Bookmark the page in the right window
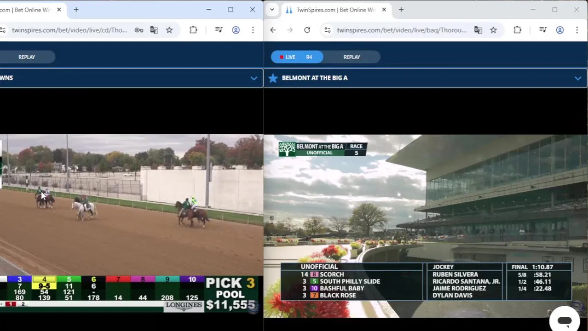 (x=493, y=30)
